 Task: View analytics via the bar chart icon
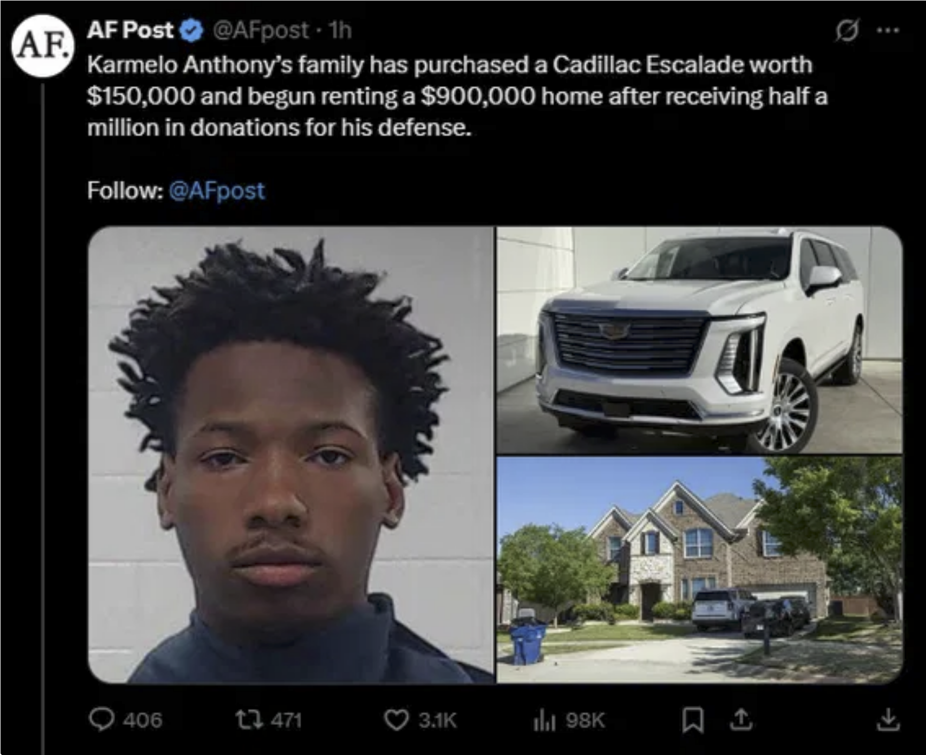pyautogui.click(x=544, y=720)
